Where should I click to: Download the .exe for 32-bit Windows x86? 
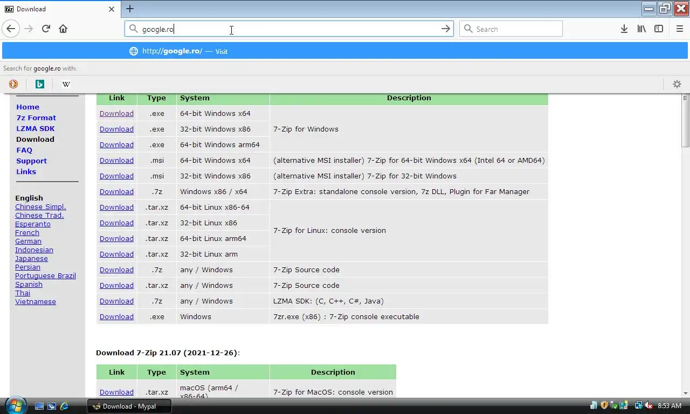tap(116, 129)
